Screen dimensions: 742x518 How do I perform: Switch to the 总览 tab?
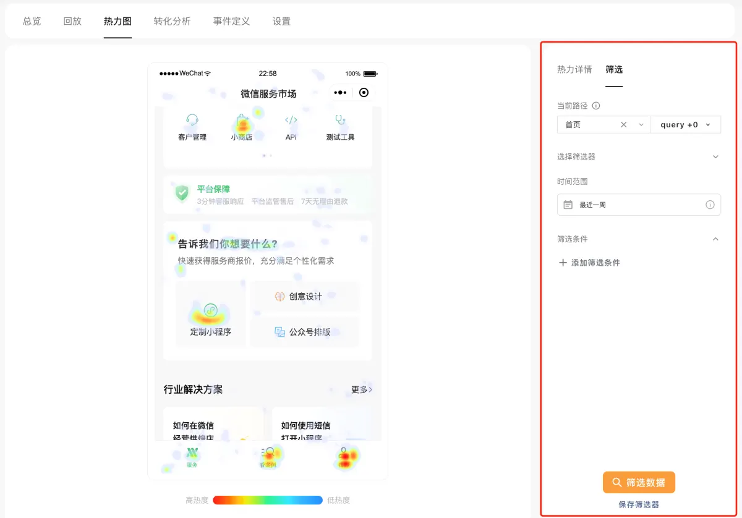tap(32, 21)
